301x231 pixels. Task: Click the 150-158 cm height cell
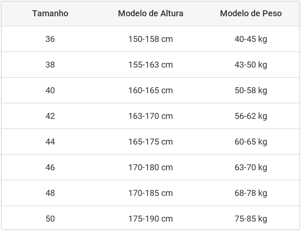tap(150, 39)
